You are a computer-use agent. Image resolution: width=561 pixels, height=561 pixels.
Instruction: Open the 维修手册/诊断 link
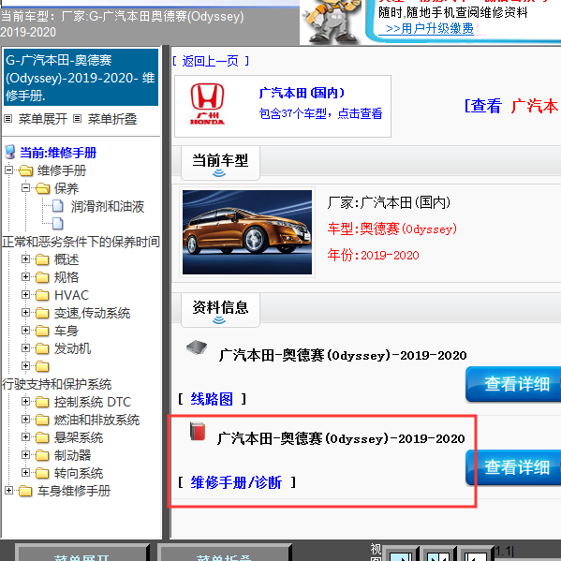pos(236,482)
